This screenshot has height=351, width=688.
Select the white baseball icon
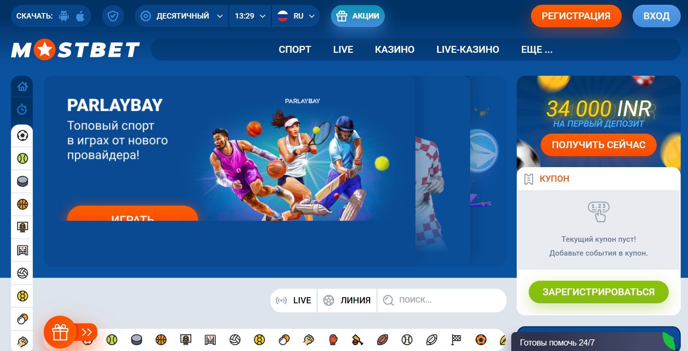(x=407, y=340)
